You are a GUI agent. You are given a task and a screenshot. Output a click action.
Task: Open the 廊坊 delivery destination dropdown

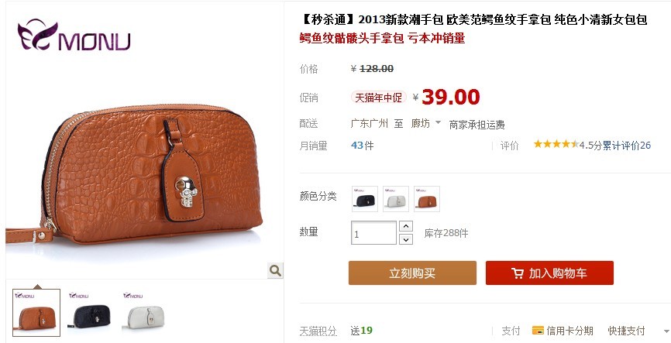click(x=426, y=124)
